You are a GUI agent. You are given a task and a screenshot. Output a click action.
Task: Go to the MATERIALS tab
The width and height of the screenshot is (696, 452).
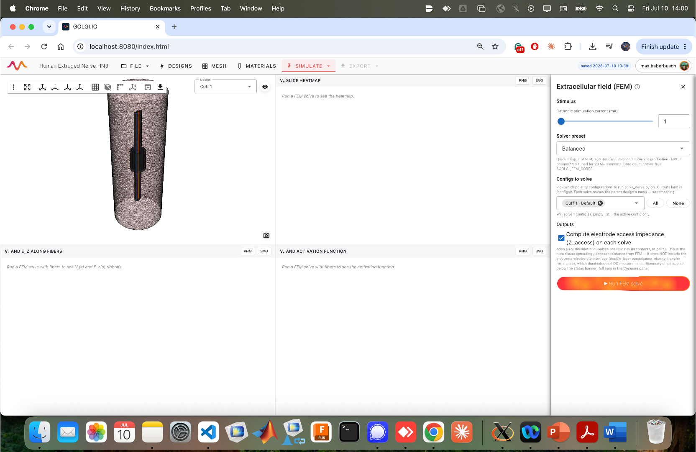click(x=256, y=66)
